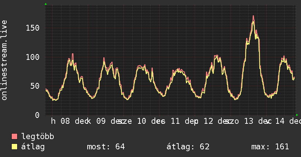Click the yellow átlag legend color swatch

[14, 146]
